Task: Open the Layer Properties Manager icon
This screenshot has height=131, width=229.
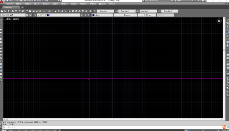Action: point(35,15)
